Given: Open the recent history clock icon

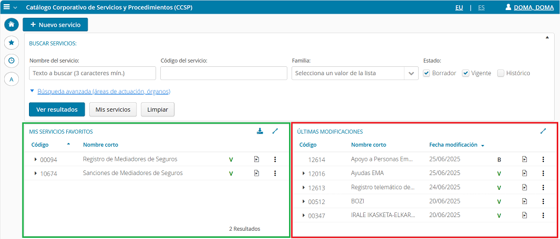Looking at the screenshot, I should (11, 61).
